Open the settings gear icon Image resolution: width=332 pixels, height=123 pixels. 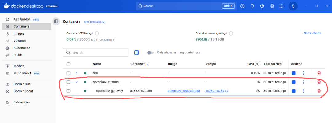click(x=272, y=6)
